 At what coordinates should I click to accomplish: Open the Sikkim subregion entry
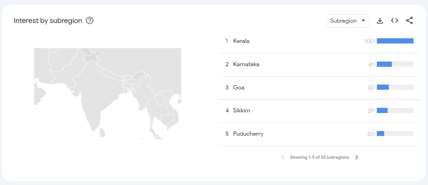(241, 111)
